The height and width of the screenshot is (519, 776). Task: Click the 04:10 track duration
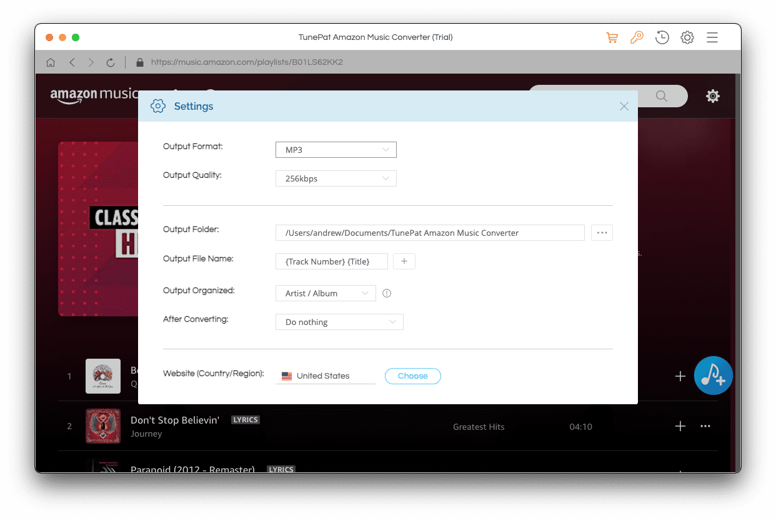(581, 427)
